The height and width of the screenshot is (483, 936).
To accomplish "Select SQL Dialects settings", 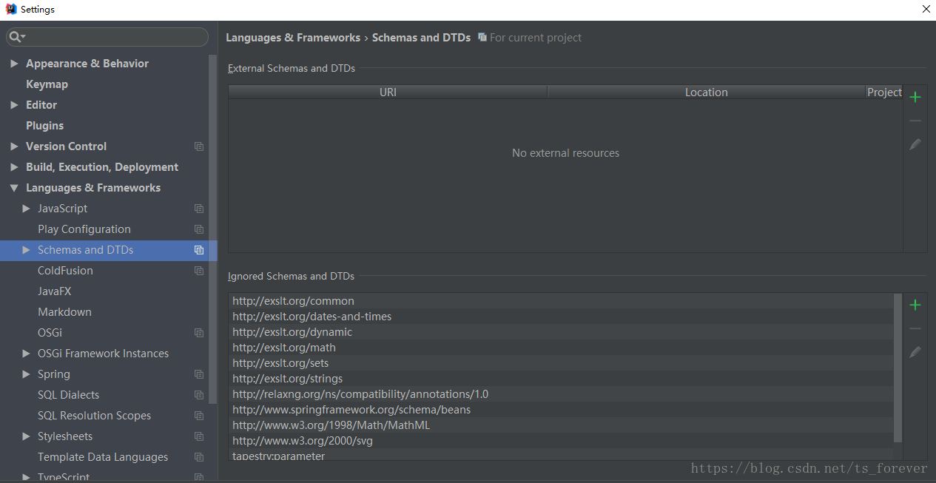I will tap(68, 395).
